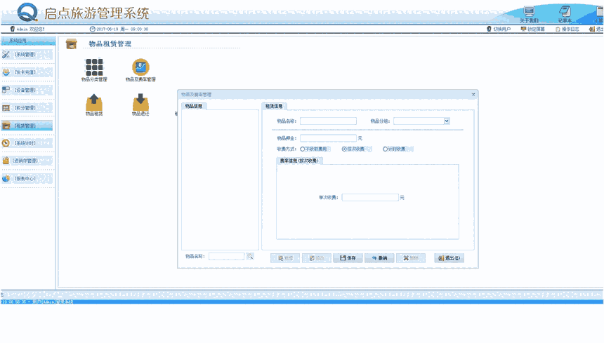This screenshot has width=604, height=343.
Task: Select 按次收费 radio option
Action: click(x=344, y=149)
